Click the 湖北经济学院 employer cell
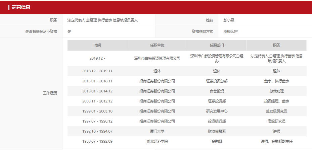Image resolution: width=312 pixels, height=150 pixels. [x=157, y=142]
